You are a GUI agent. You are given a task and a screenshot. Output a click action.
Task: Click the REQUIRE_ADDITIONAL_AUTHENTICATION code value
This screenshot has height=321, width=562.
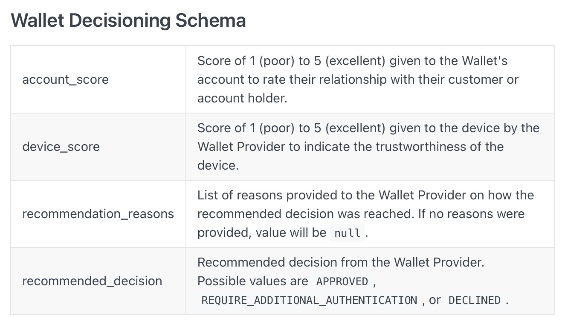309,300
